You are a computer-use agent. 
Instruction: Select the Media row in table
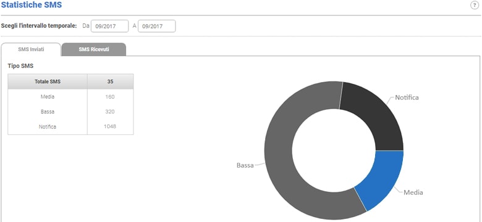[70, 97]
